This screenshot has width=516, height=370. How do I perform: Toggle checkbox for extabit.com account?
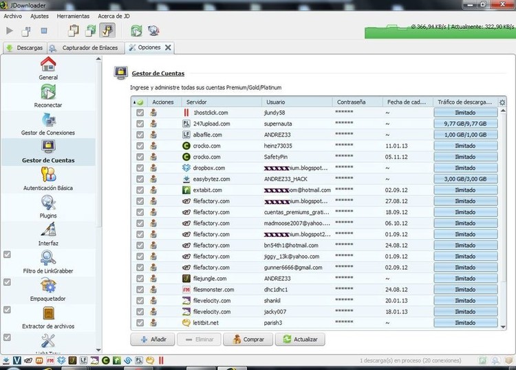140,190
